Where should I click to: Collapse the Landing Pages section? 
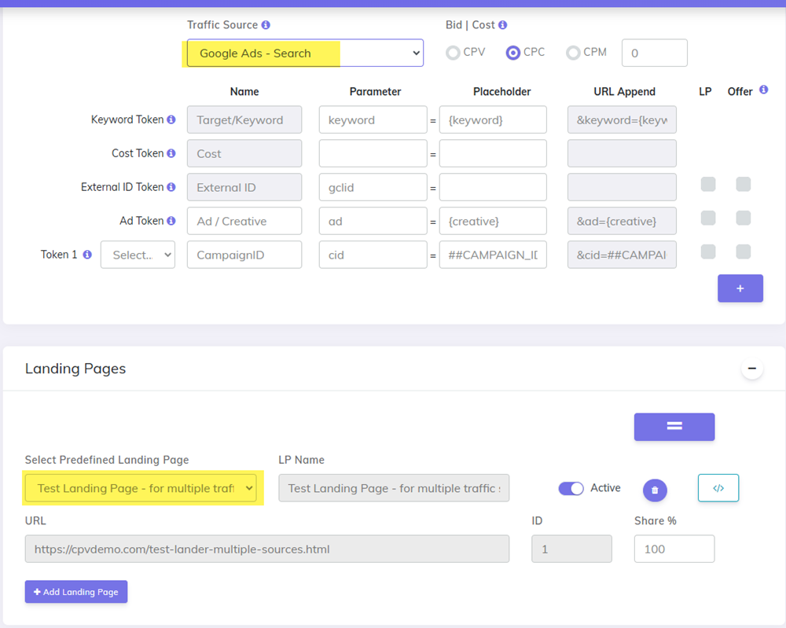752,368
